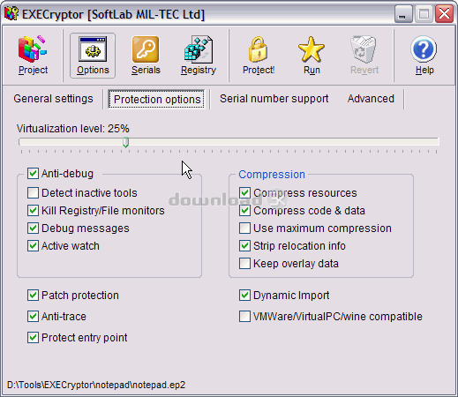Select the Options toolbar icon

[93, 49]
